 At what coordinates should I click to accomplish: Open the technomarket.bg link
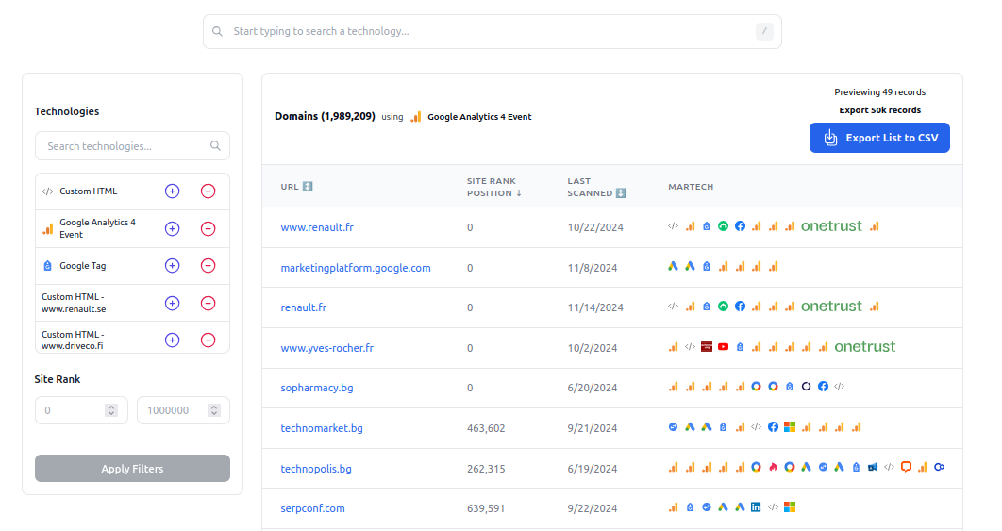pos(322,428)
